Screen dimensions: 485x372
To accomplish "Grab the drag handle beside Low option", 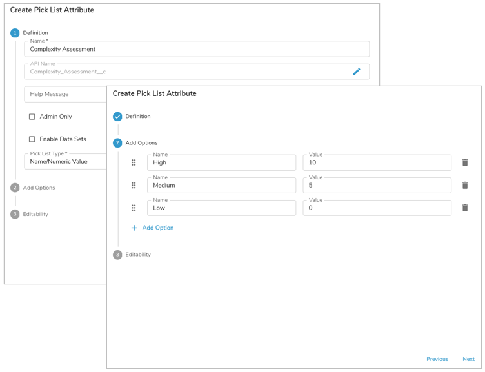I will [134, 208].
